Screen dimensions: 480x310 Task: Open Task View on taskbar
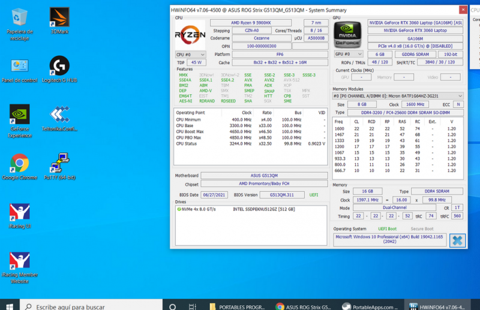click(x=192, y=306)
